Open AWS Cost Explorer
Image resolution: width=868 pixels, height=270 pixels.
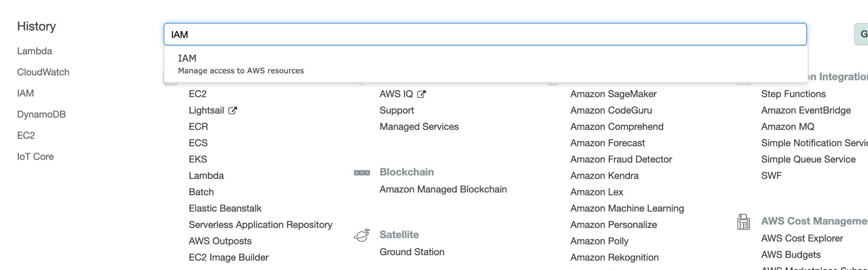[802, 239]
